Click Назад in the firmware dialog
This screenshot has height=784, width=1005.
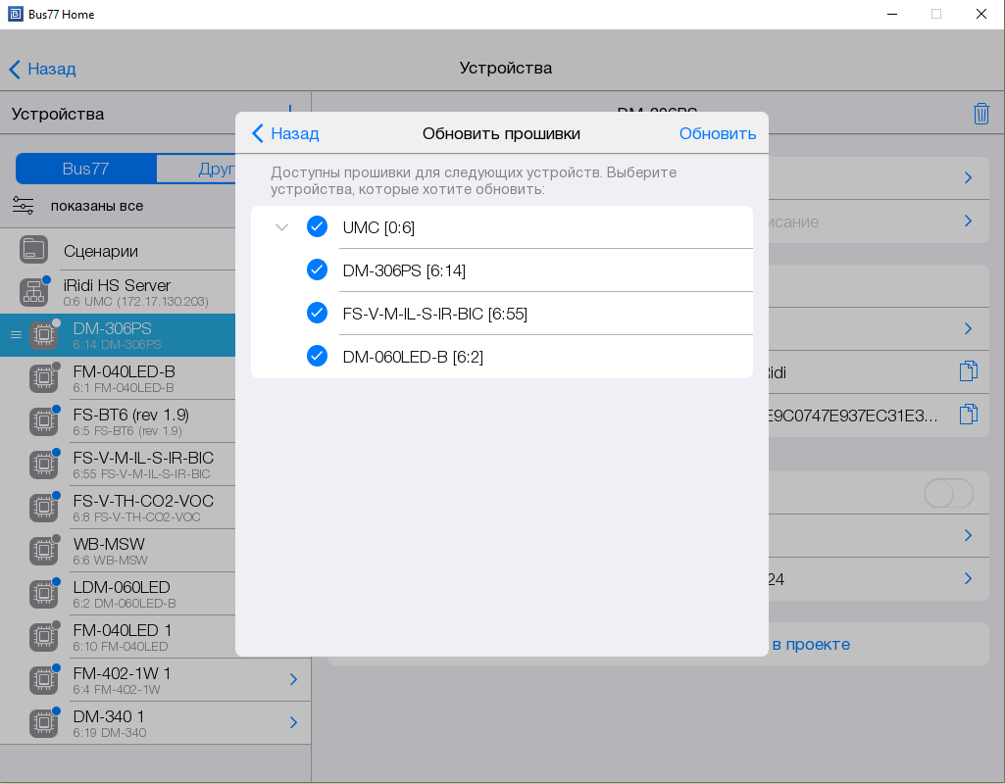285,133
